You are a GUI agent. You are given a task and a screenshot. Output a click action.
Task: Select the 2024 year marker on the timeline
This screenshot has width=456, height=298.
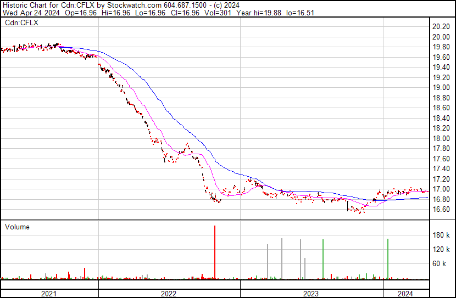[x=405, y=293]
